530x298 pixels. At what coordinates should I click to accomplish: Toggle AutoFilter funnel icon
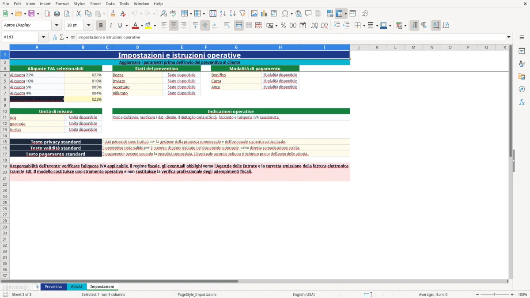pos(242,14)
